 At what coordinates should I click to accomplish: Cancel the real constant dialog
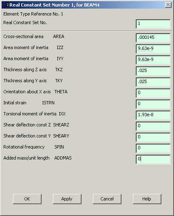click(x=107, y=199)
